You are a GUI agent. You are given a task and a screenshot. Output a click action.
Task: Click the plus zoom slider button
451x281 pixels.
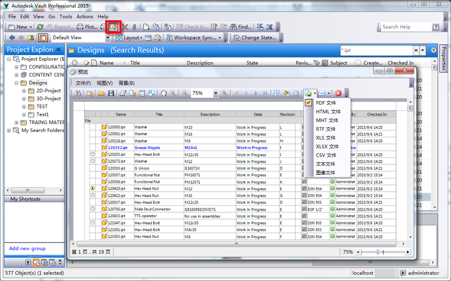(x=408, y=252)
